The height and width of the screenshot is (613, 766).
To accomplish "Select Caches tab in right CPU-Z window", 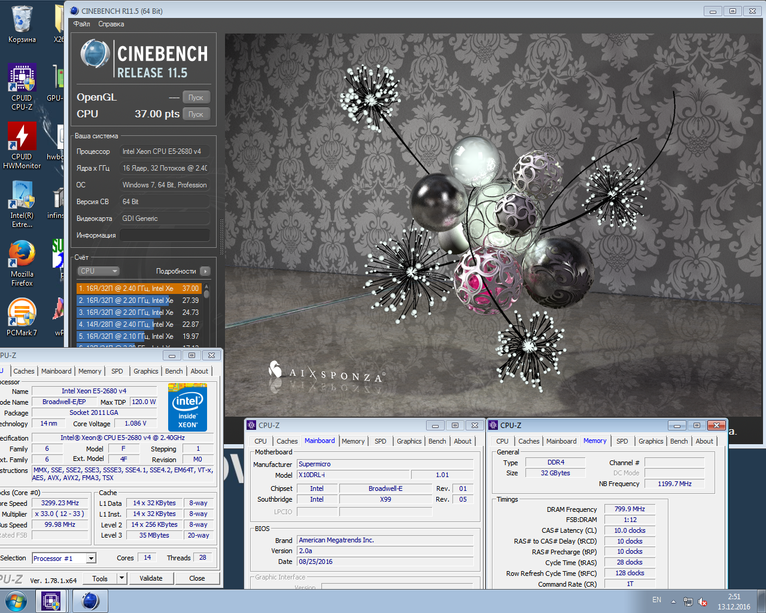I will point(529,441).
